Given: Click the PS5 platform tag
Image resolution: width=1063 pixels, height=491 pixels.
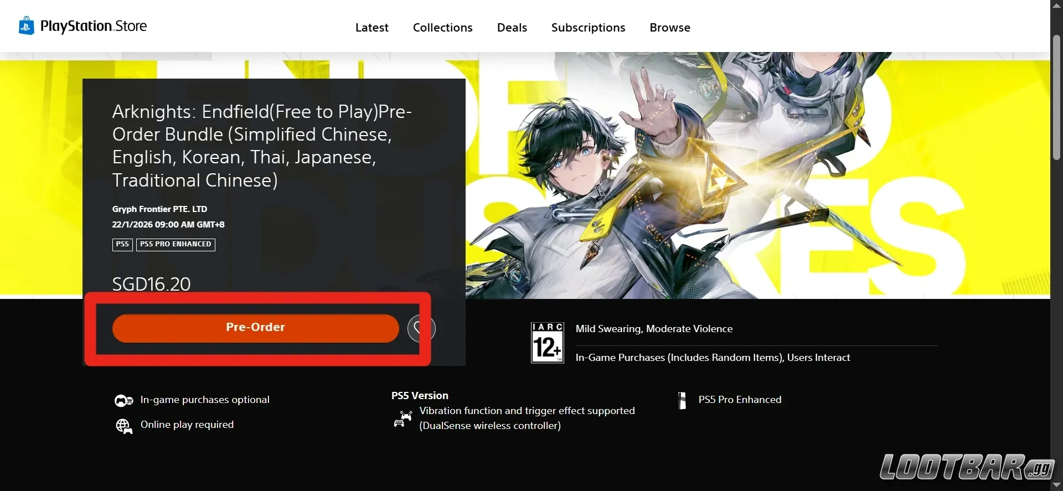Looking at the screenshot, I should coord(122,244).
